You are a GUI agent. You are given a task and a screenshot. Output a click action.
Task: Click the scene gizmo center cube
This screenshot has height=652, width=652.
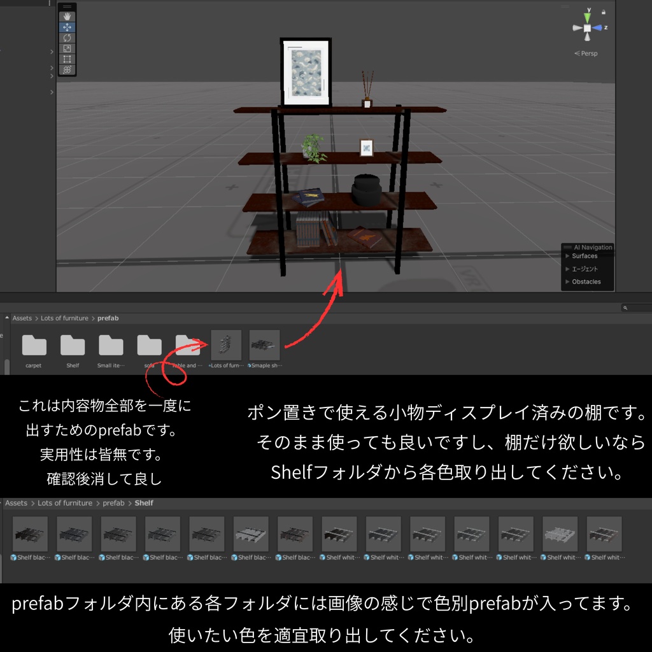coord(587,27)
